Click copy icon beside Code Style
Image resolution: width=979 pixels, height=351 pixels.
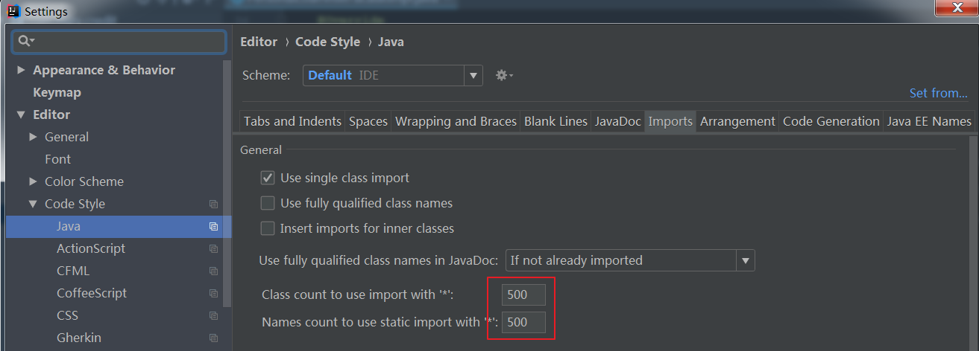pyautogui.click(x=213, y=204)
